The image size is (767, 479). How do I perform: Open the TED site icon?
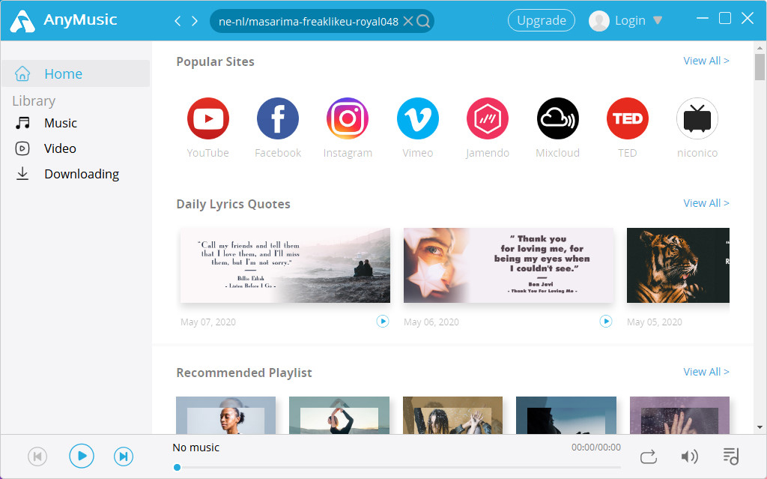click(x=628, y=118)
